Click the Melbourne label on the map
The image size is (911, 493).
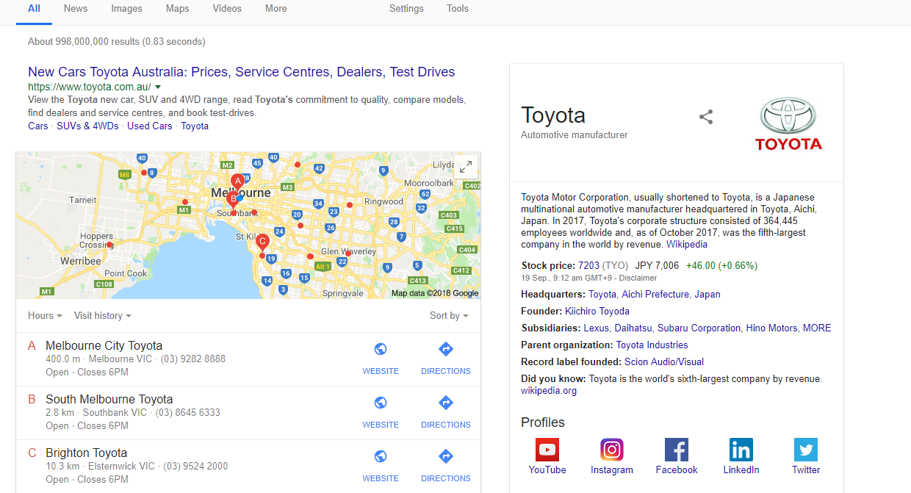pos(241,193)
